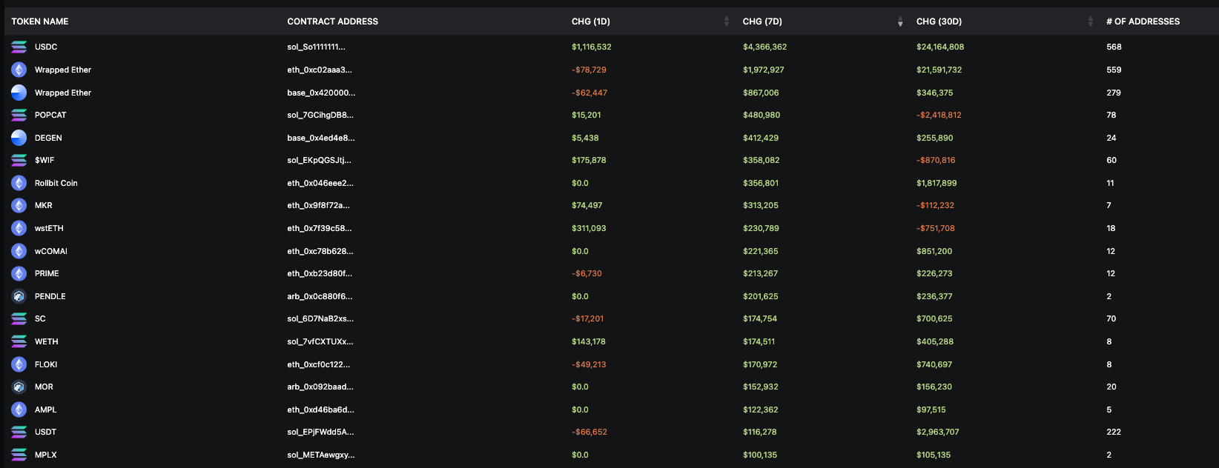This screenshot has height=468, width=1219.
Task: Click the 30D change value $24,164,808
Action: click(940, 47)
